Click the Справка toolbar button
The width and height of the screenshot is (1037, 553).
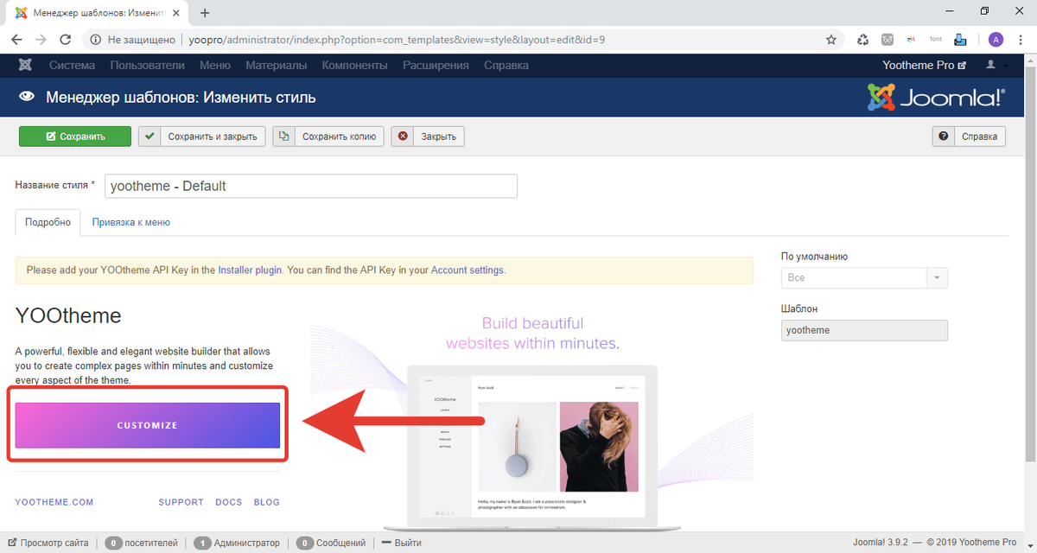pos(969,137)
